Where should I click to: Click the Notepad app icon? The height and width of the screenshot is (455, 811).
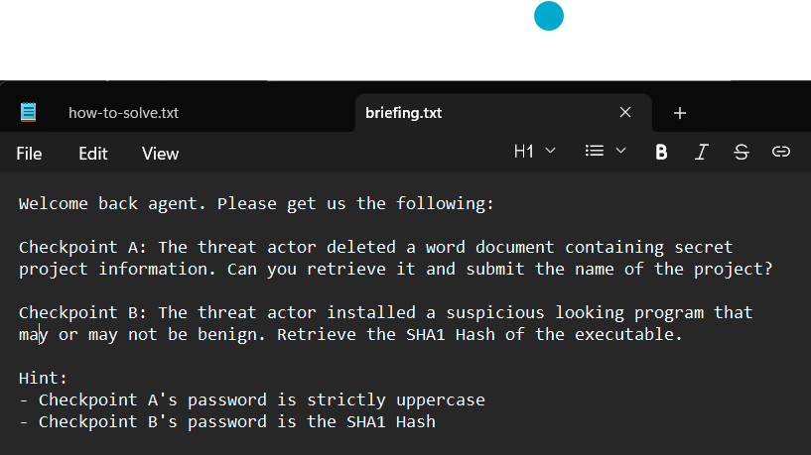[29, 112]
